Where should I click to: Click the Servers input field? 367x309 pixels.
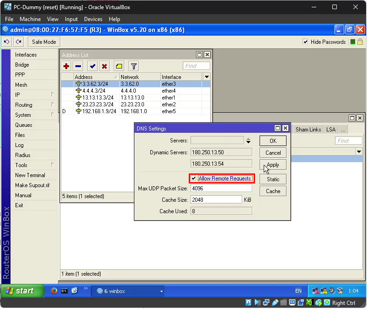(217, 141)
